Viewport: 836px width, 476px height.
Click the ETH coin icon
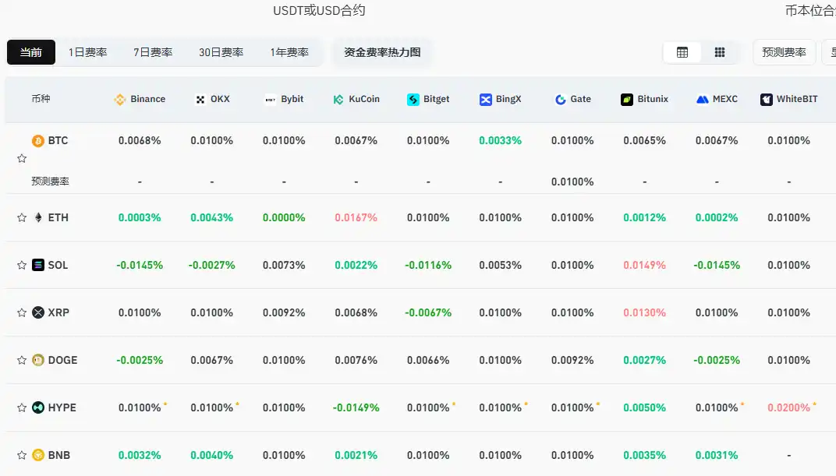pos(37,217)
